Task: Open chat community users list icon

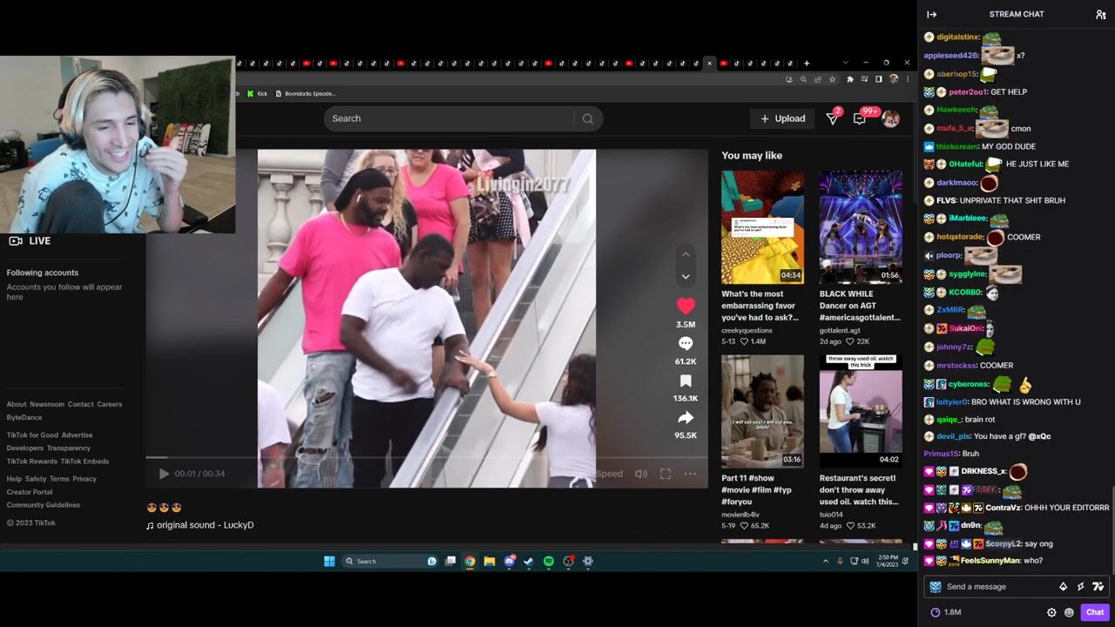Action: click(1100, 14)
